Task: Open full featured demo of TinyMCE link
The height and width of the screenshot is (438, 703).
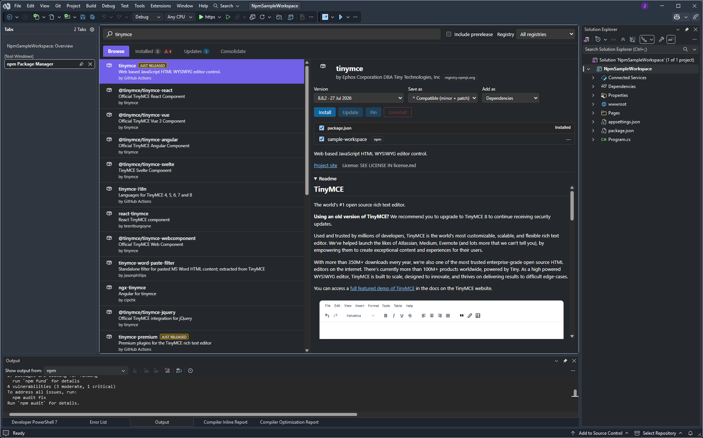Action: click(x=382, y=289)
